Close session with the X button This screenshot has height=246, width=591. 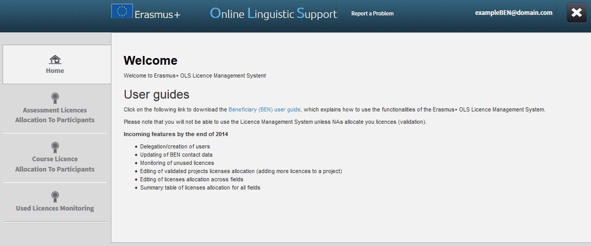(577, 13)
